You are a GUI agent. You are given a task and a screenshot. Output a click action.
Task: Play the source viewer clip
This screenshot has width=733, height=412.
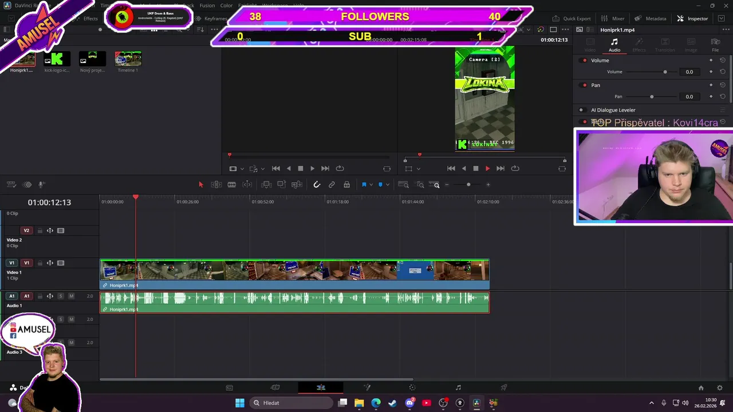[312, 168]
